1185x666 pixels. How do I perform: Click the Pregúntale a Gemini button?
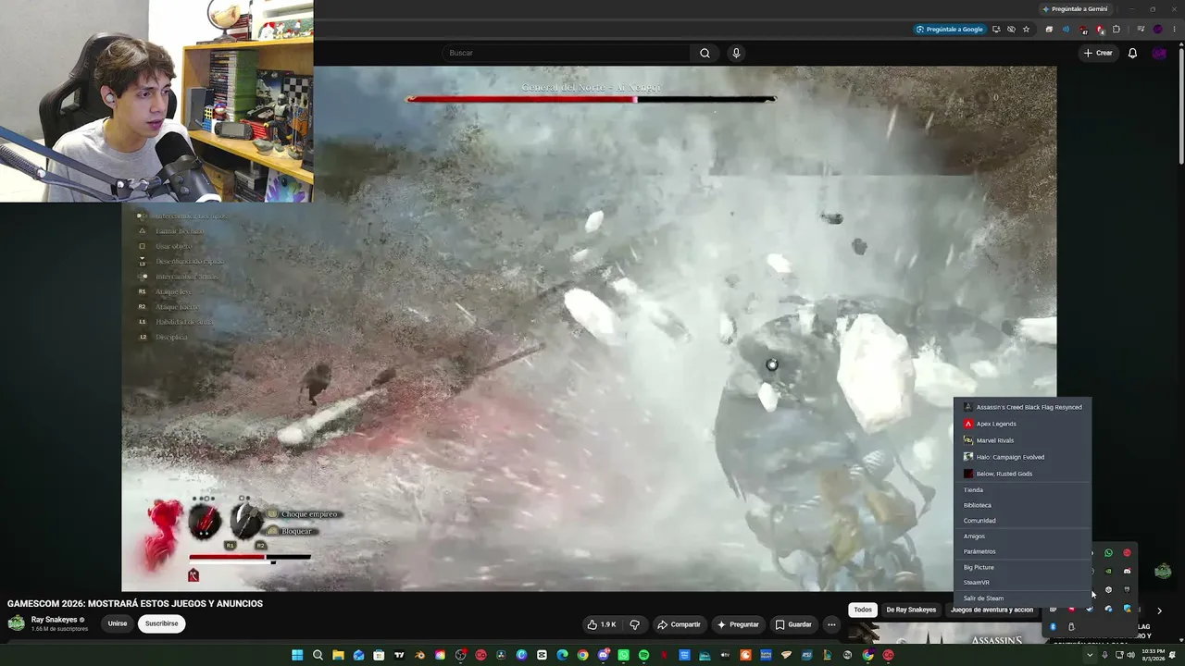tap(1075, 9)
